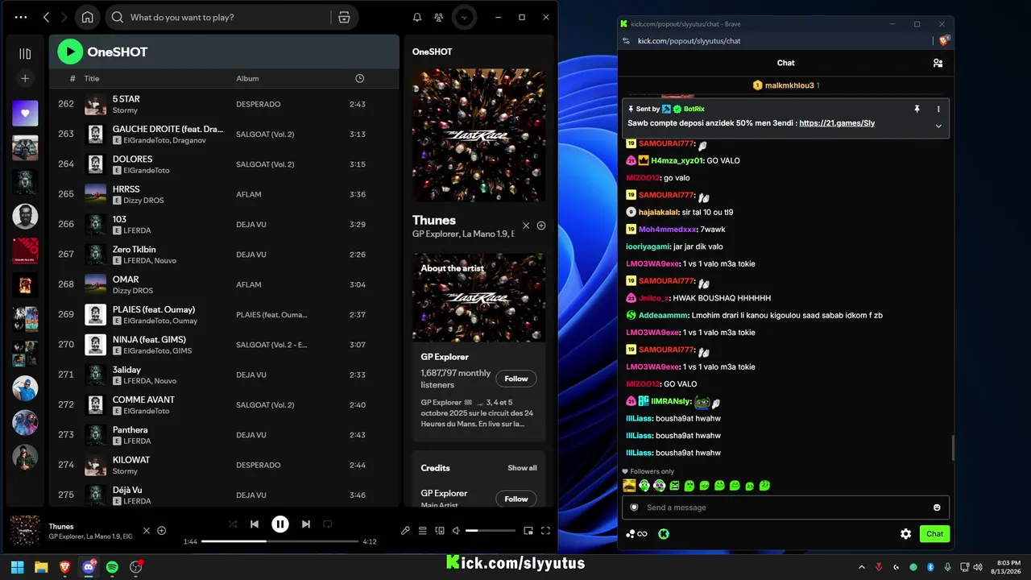Skip to the previous track

[x=255, y=524]
